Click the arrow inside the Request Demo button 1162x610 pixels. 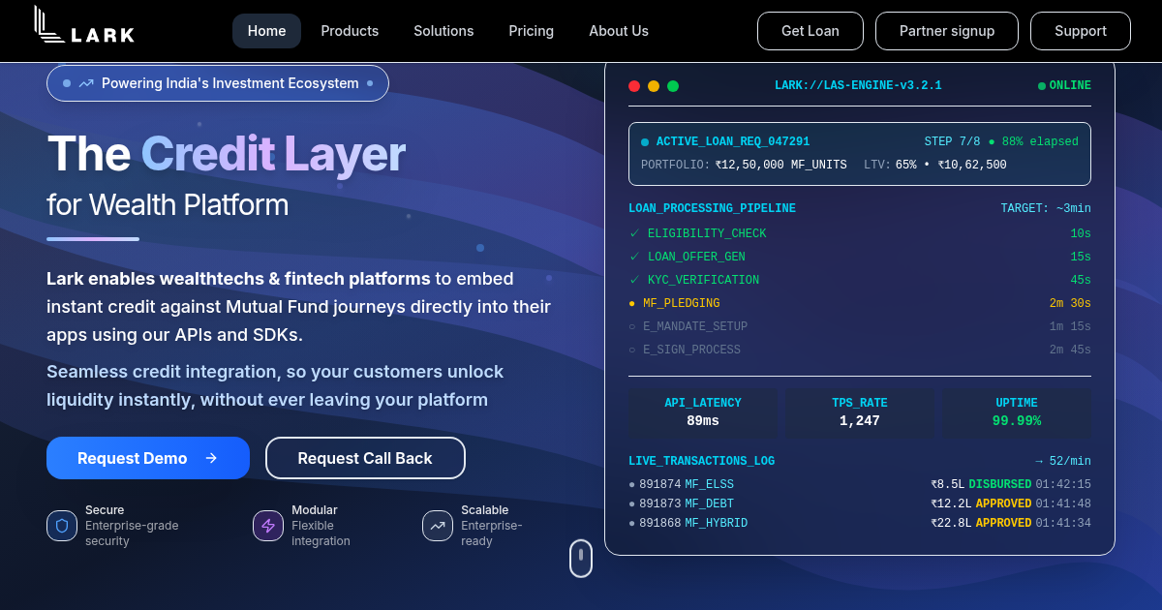(x=211, y=458)
